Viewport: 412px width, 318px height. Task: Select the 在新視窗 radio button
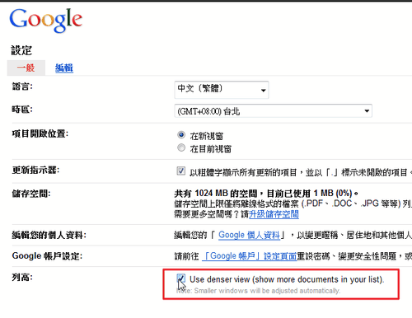point(181,135)
